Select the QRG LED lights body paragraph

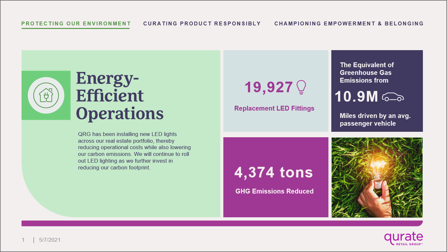click(x=134, y=151)
